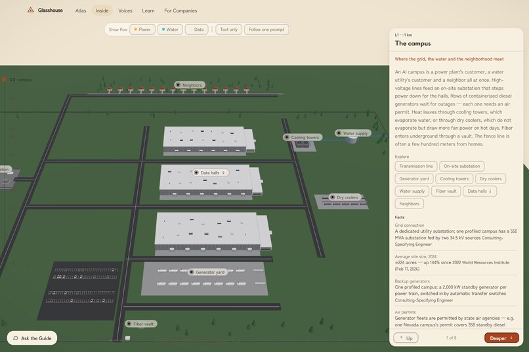529x352 pixels.
Task: Go Up one level
Action: (406, 338)
